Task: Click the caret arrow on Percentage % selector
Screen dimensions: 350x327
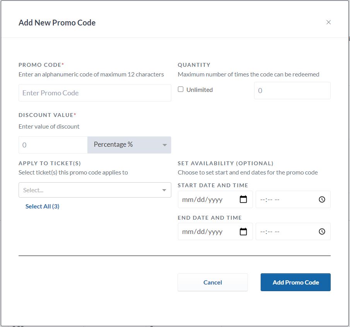Action: [x=164, y=145]
